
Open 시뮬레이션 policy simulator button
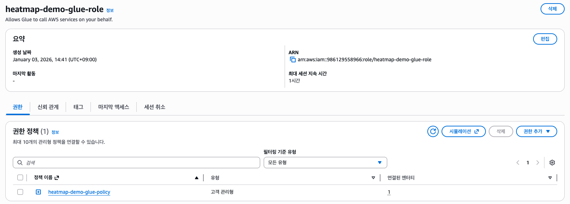[x=464, y=131]
